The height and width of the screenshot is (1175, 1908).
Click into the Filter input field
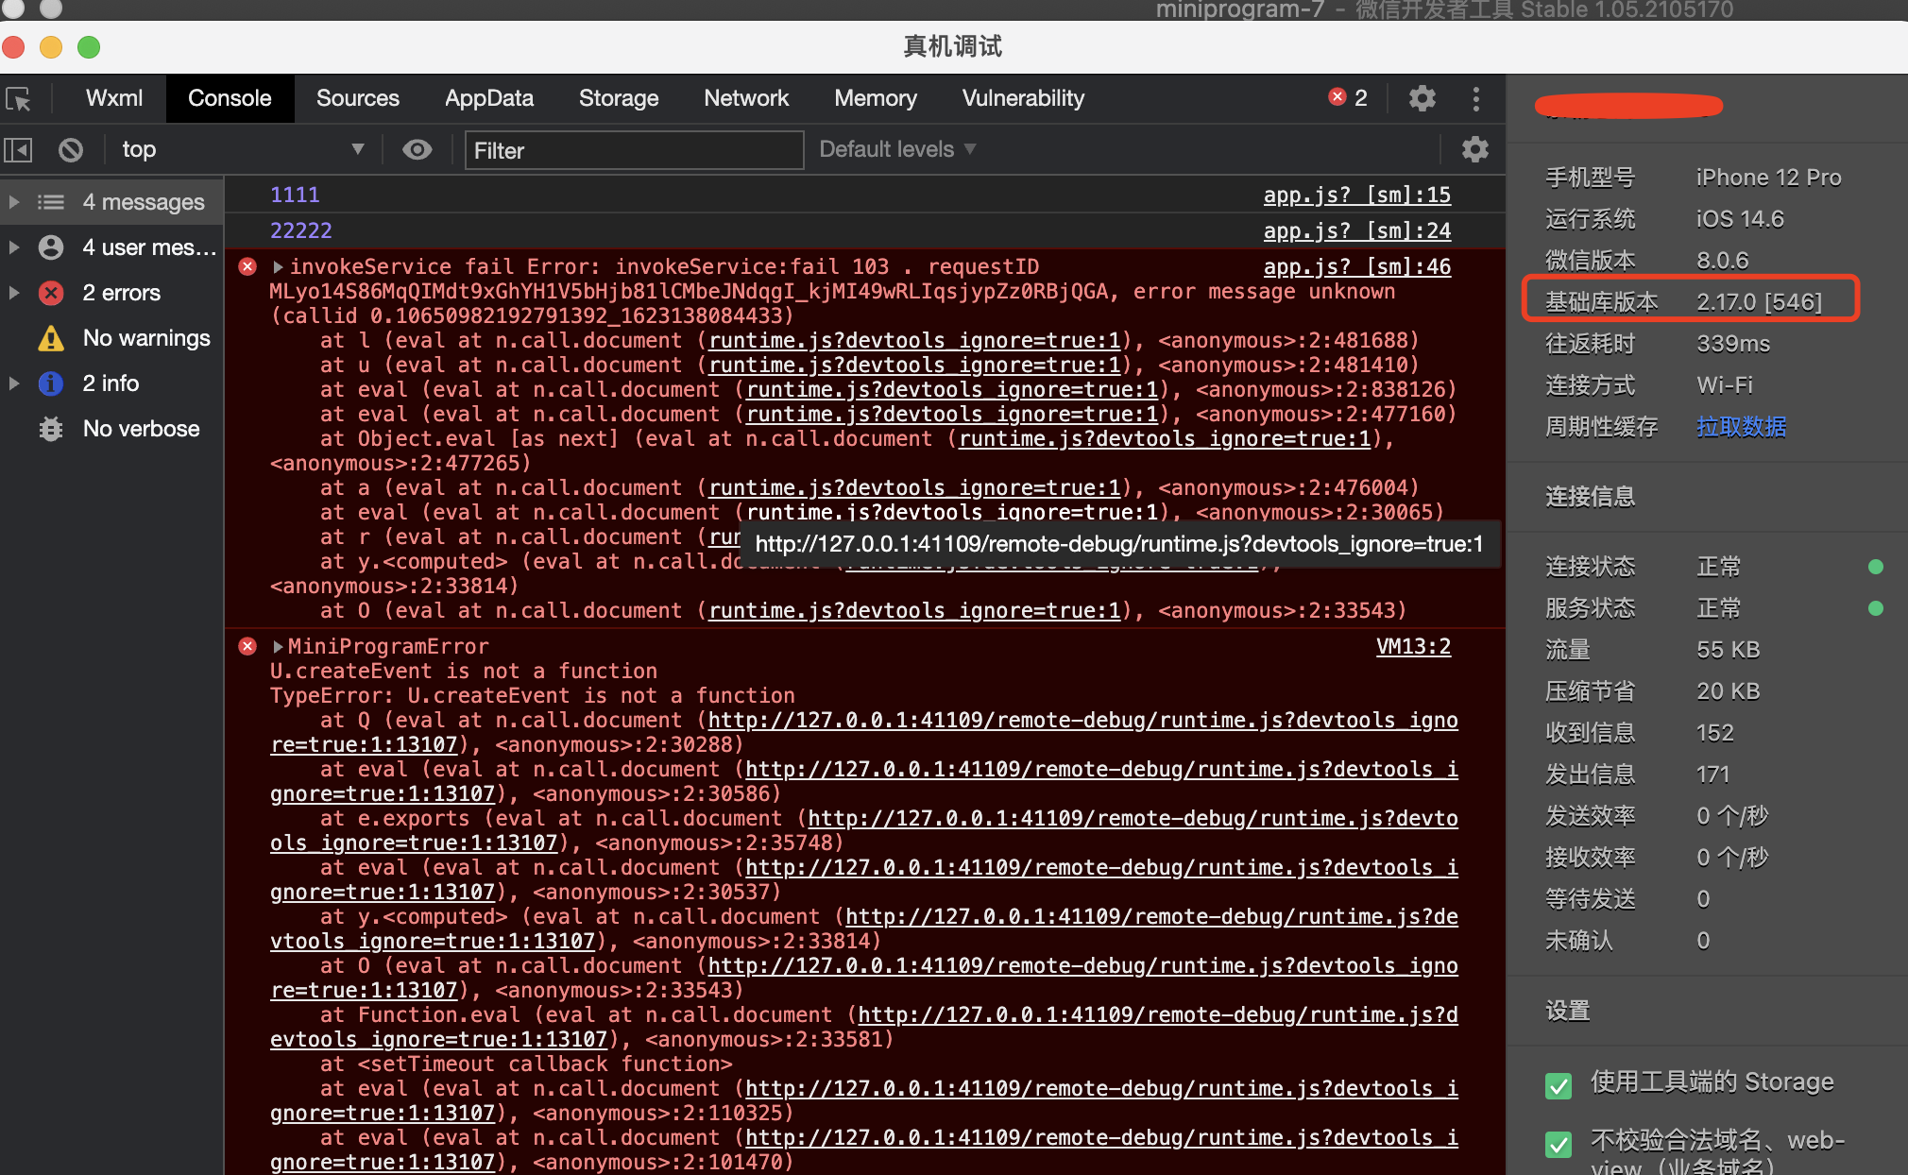tap(633, 151)
